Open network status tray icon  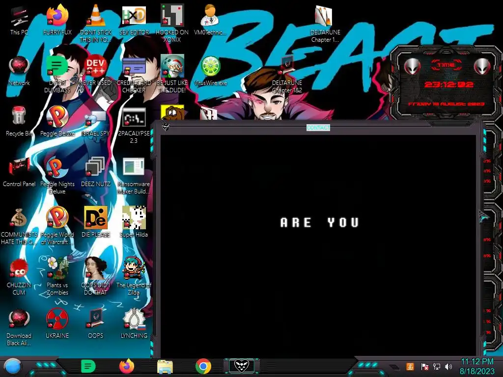437,366
